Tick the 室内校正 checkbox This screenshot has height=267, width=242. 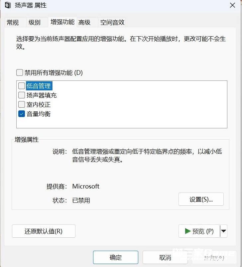[22, 104]
